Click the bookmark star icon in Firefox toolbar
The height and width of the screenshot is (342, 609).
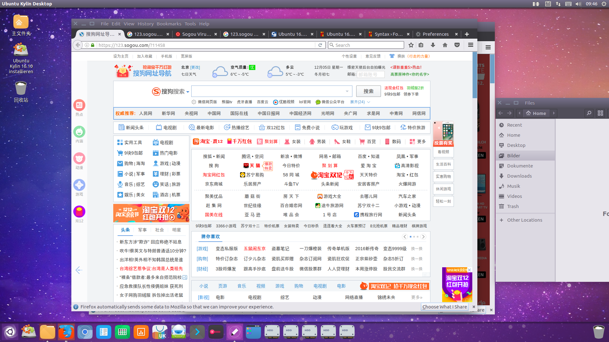click(x=411, y=45)
